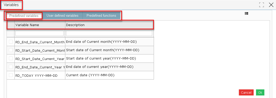The image size is (276, 98).
Task: Click the 'End date of Current month' row
Action: pyautogui.click(x=80, y=42)
